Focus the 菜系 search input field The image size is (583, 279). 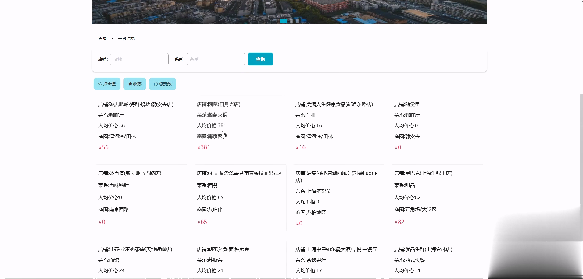coord(216,59)
